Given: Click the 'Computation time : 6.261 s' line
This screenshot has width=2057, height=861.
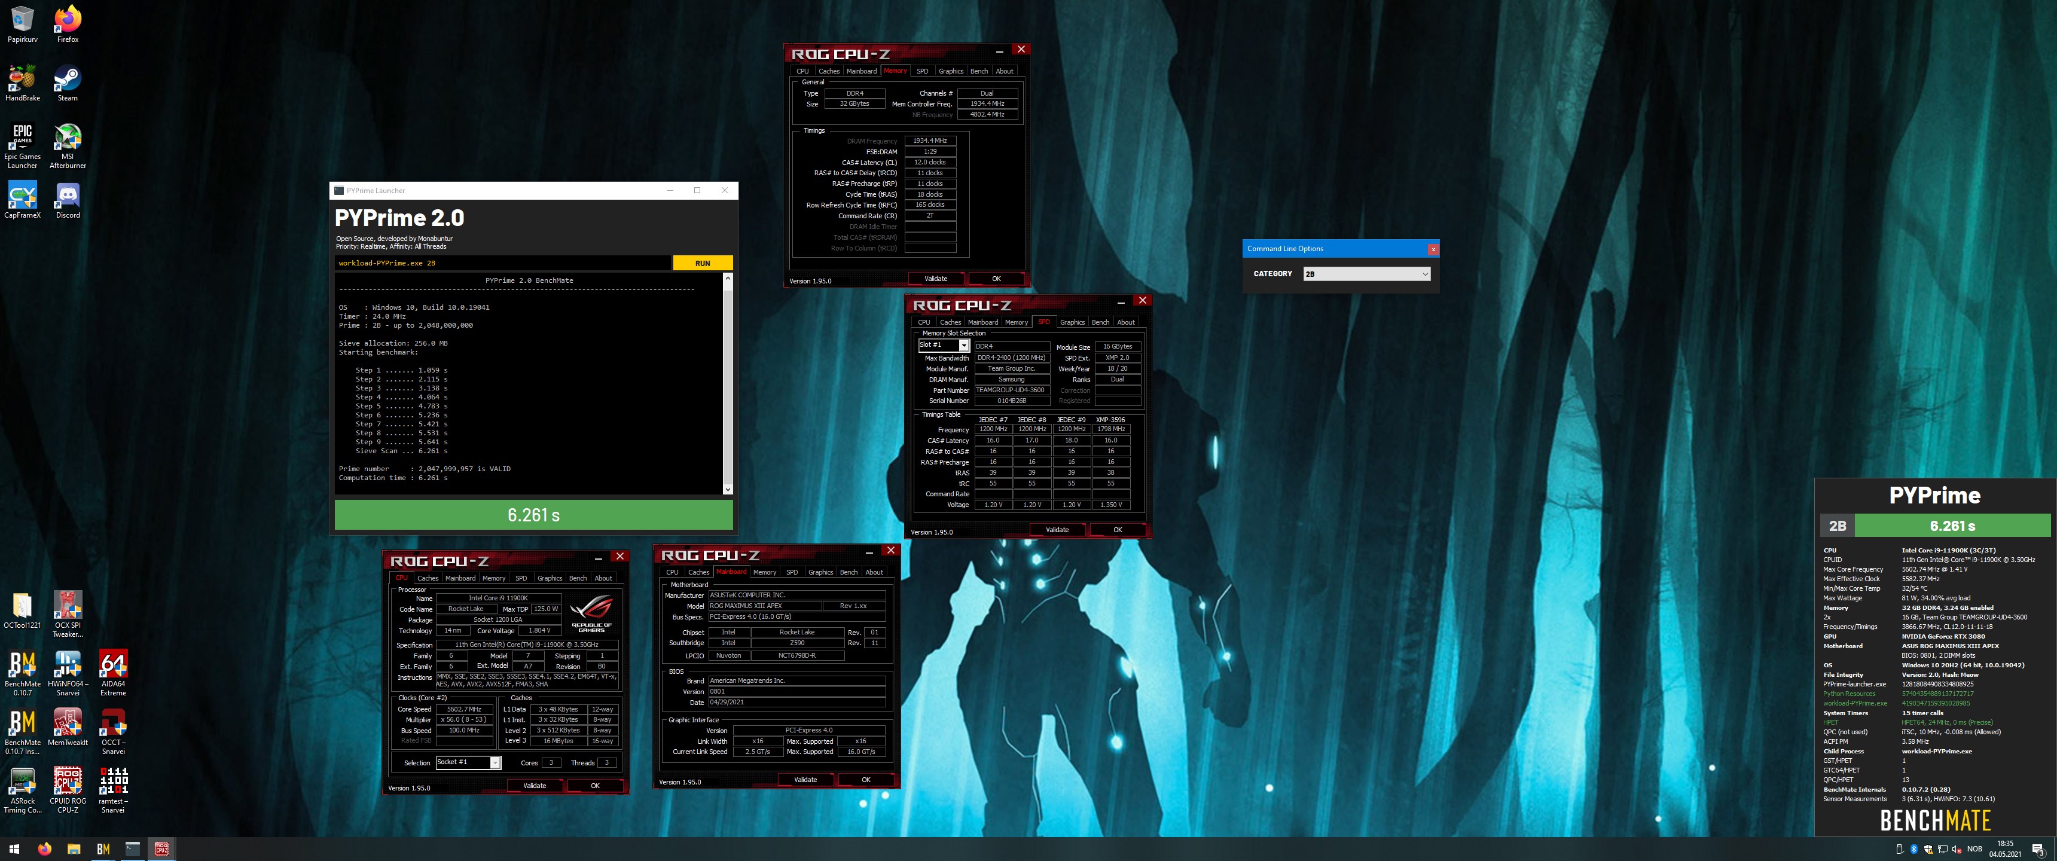Looking at the screenshot, I should tap(393, 478).
